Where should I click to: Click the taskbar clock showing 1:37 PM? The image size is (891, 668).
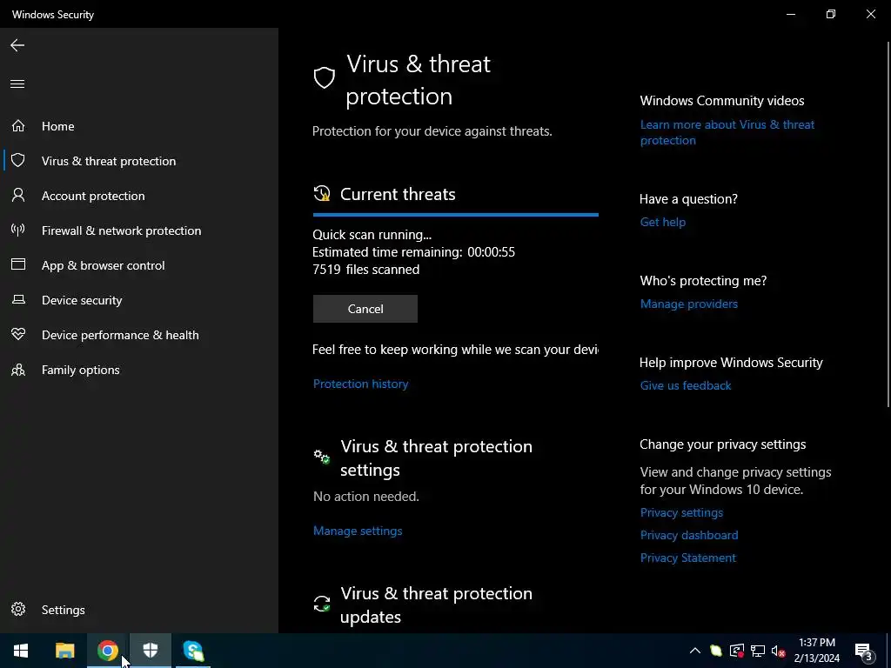click(x=816, y=651)
